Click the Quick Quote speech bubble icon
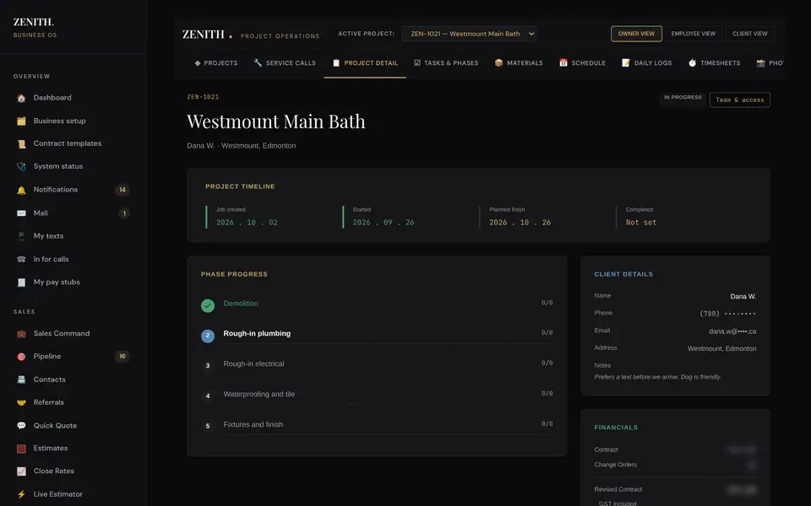811x506 pixels. click(21, 426)
